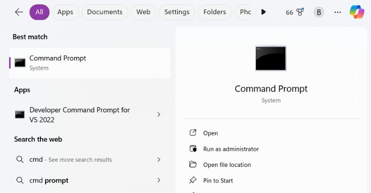
Task: Switch to the Apps filter tab
Action: click(65, 12)
